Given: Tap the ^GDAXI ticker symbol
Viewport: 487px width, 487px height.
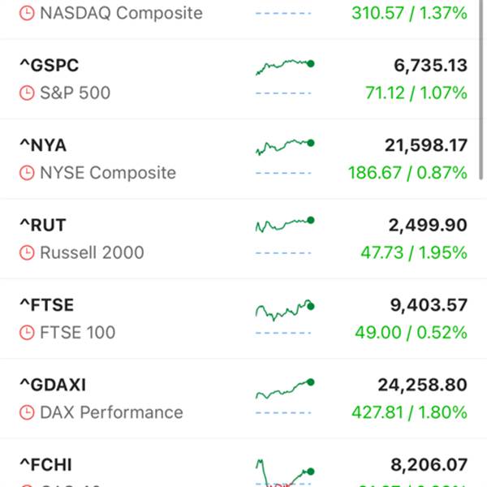Looking at the screenshot, I should pyautogui.click(x=53, y=385).
